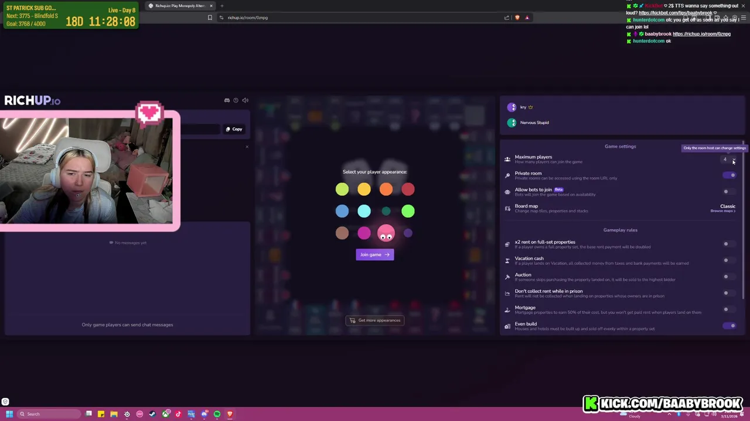This screenshot has width=750, height=421.
Task: Toggle the Mortgage switch
Action: pyautogui.click(x=729, y=310)
